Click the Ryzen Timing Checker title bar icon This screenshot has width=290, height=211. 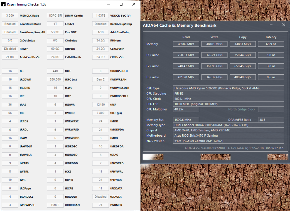[3, 4]
